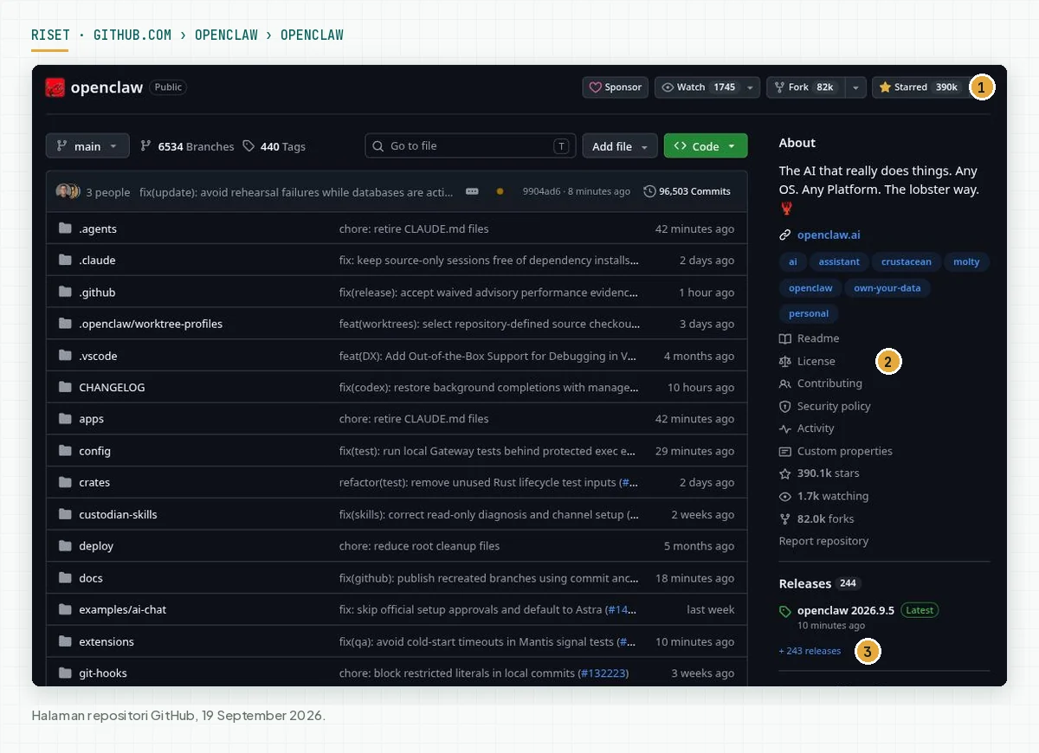Open commit hash 9904ad6
The height and width of the screenshot is (753, 1039).
coord(541,191)
